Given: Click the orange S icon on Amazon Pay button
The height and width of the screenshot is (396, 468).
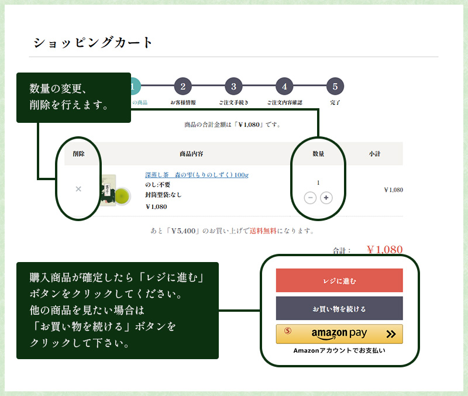Looking at the screenshot, I should (287, 332).
